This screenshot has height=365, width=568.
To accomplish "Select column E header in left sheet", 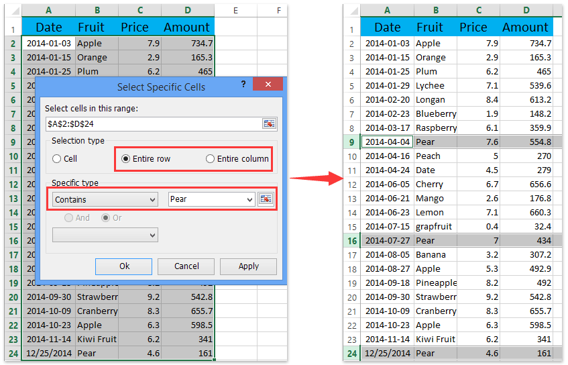I will click(236, 11).
